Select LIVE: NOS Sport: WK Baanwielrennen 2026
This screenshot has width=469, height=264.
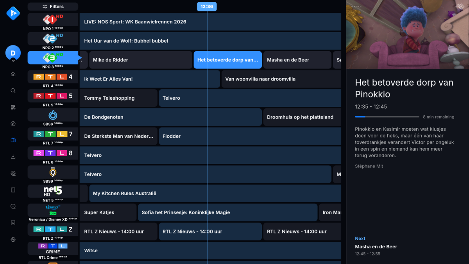(210, 22)
